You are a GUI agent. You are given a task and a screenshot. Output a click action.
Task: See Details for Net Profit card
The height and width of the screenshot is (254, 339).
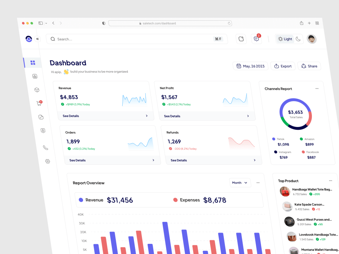coord(172,116)
